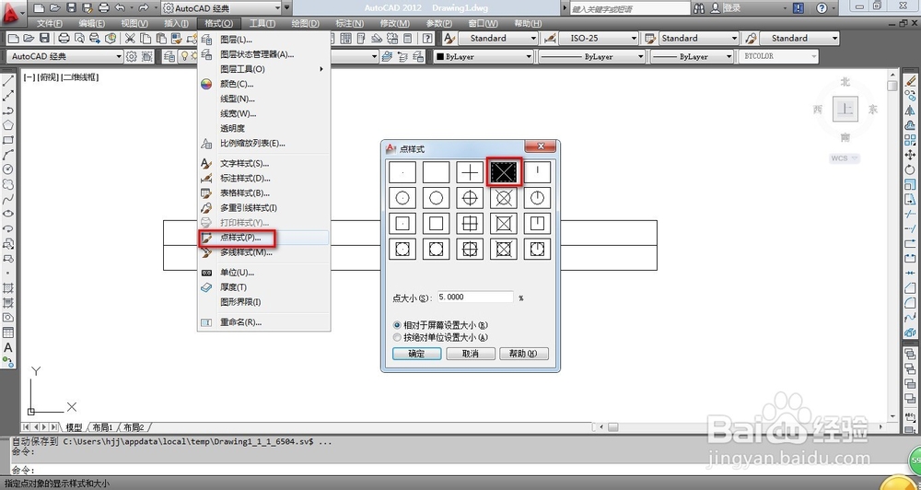Click Cut scissors icon in standard toolbar
Viewport: 921px width, 490px height.
pyautogui.click(x=130, y=39)
